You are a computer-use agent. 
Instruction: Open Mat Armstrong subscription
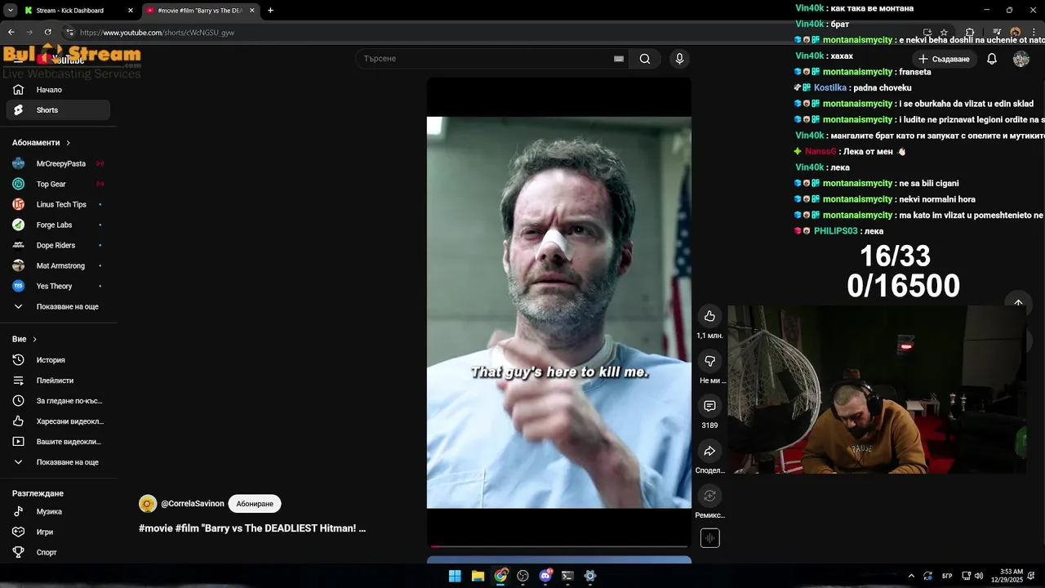tap(58, 266)
